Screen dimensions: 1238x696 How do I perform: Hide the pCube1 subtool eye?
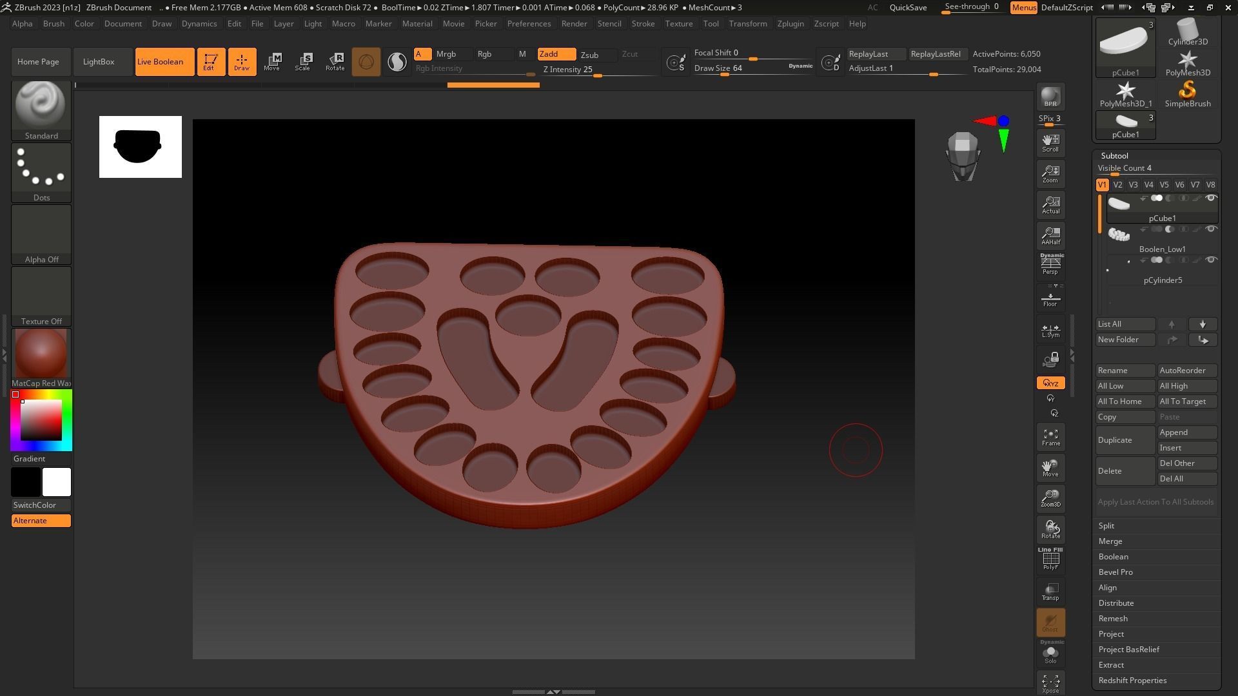pyautogui.click(x=1211, y=198)
